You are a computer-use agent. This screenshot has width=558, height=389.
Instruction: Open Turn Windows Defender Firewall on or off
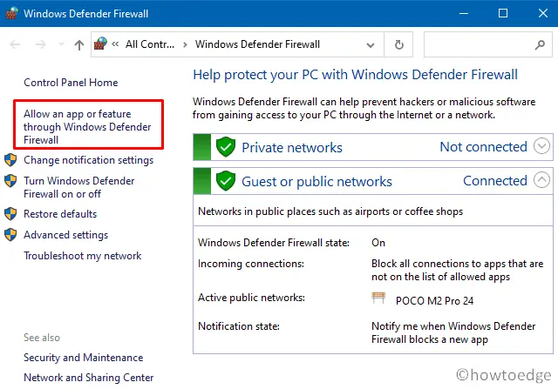pyautogui.click(x=79, y=187)
